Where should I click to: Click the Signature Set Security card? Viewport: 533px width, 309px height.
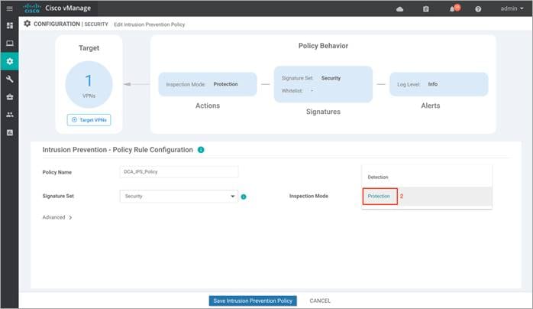click(x=323, y=84)
